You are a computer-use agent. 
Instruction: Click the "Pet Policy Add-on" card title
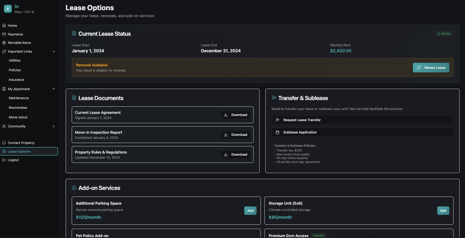point(92,236)
